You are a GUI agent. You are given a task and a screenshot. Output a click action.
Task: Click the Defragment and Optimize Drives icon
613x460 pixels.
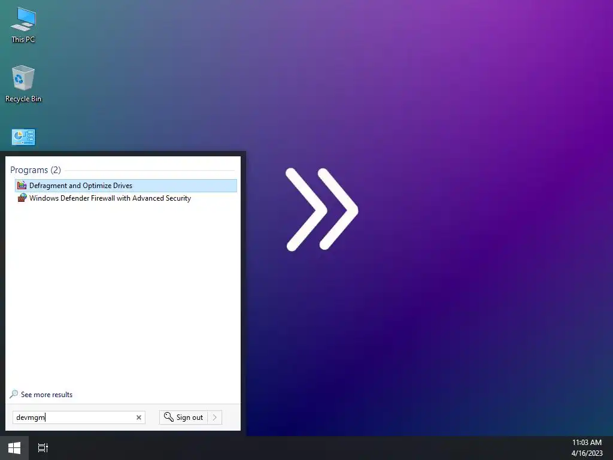[x=22, y=186]
